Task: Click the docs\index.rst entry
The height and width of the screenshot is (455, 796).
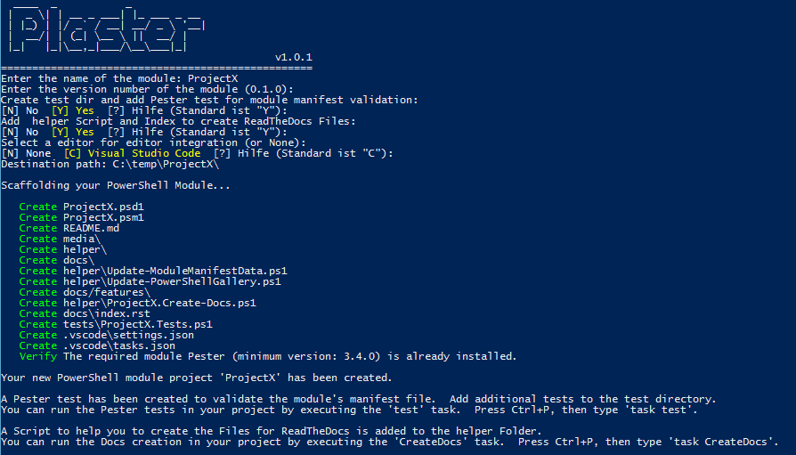Action: click(x=107, y=313)
